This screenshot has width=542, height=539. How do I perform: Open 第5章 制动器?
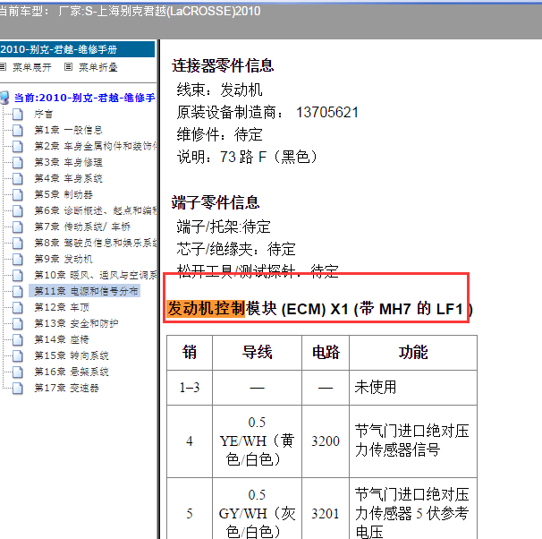pyautogui.click(x=64, y=194)
